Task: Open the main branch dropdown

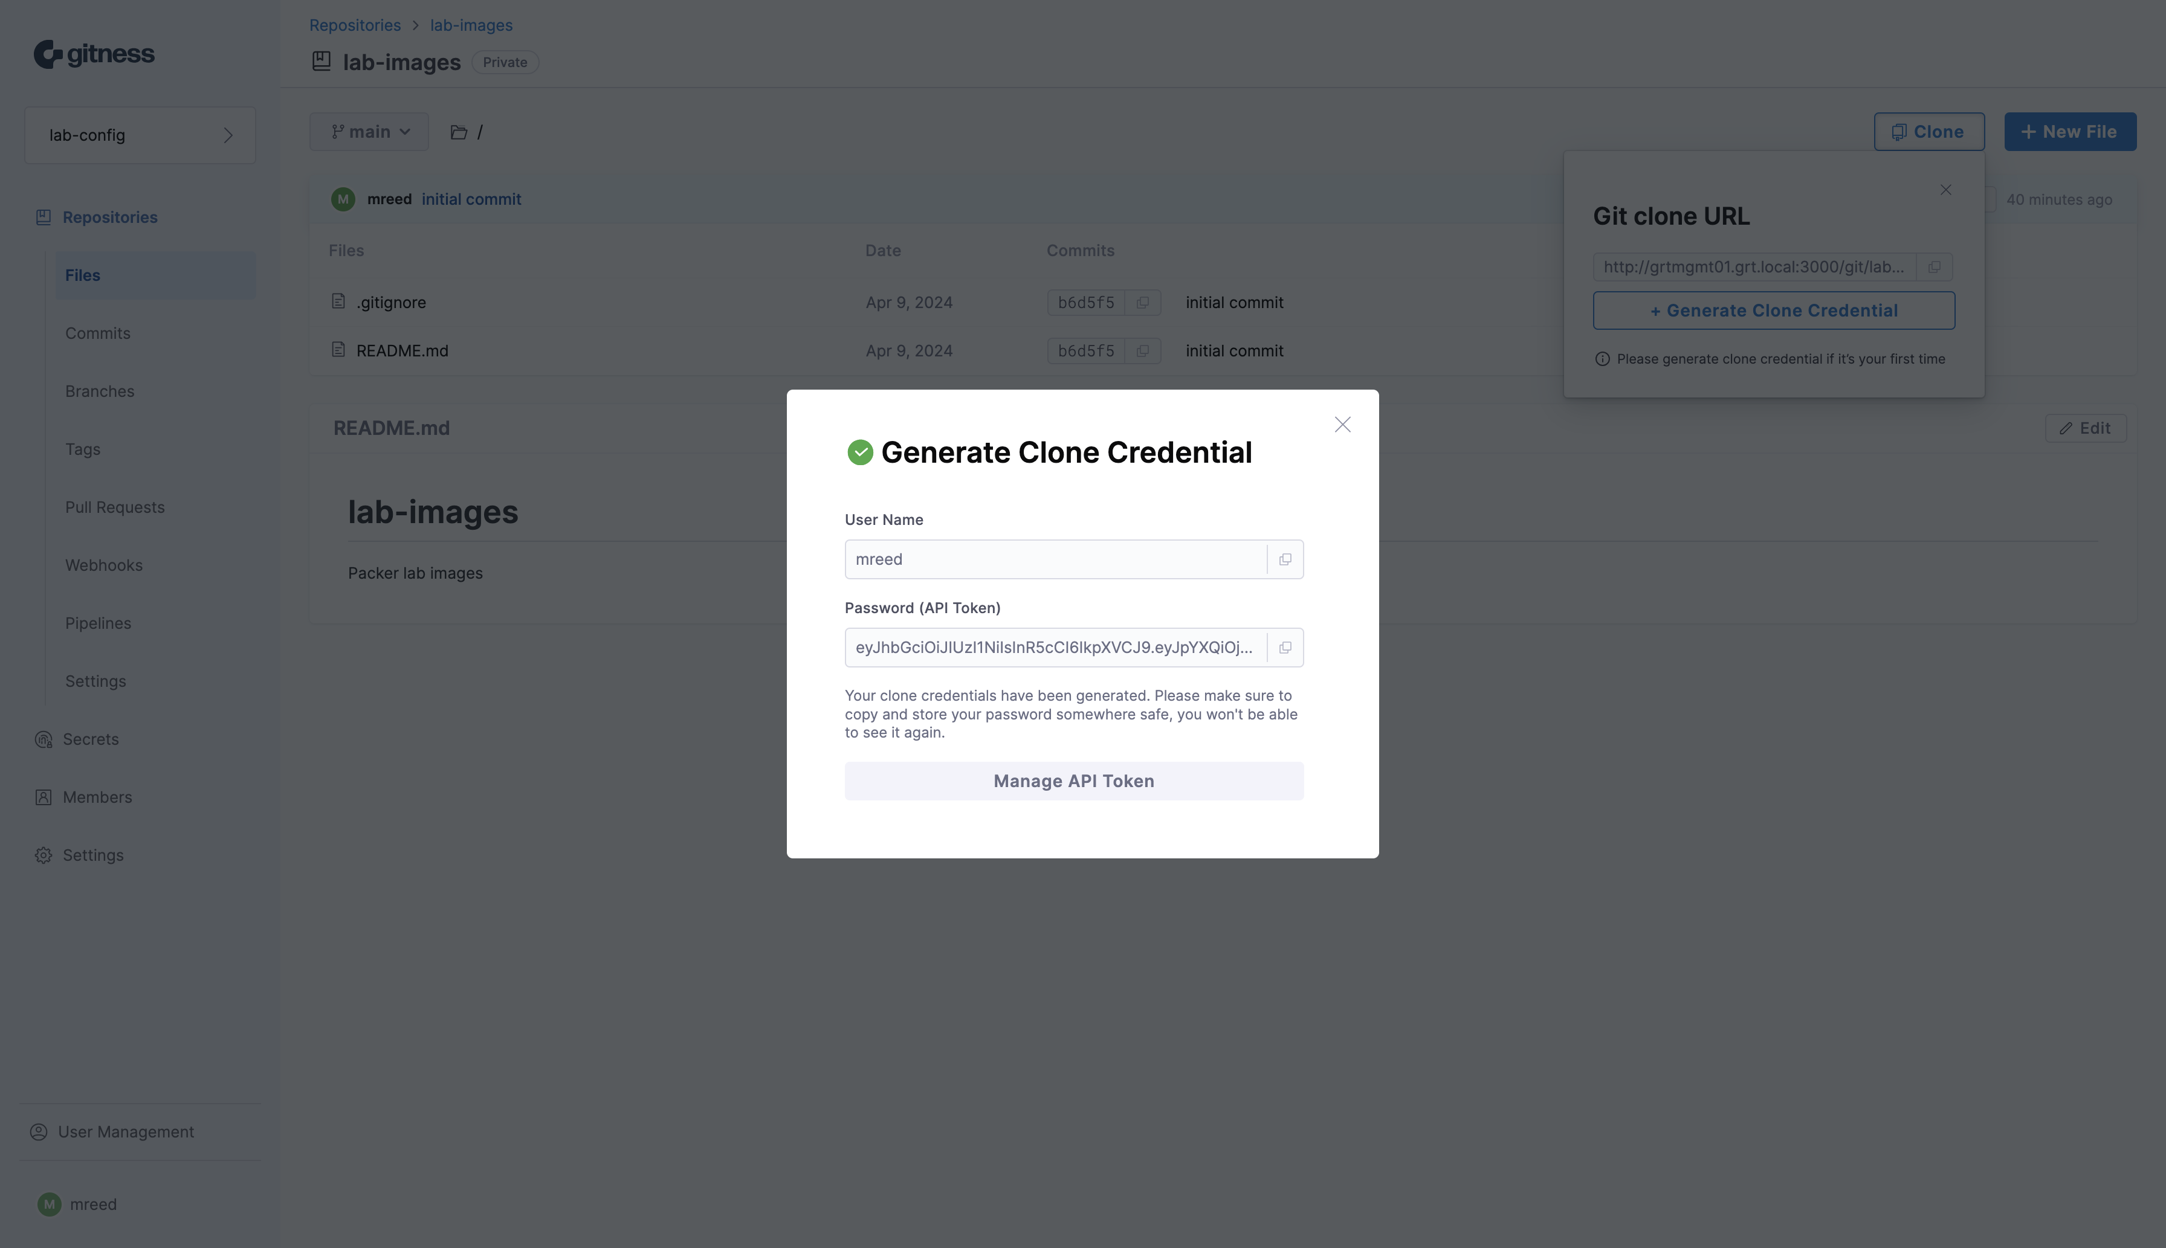Action: tap(369, 132)
